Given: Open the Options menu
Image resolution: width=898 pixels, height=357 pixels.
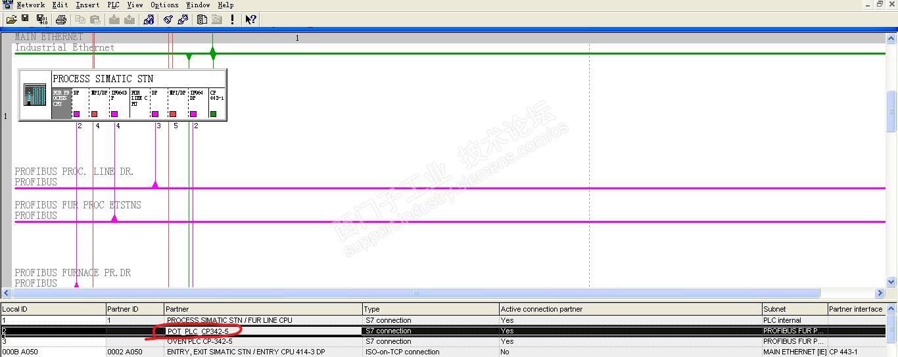Looking at the screenshot, I should coord(164,5).
